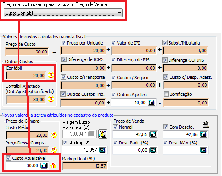Click the help icon for Preço Dessa Compra
The width and height of the screenshot is (222, 176).
pos(54,150)
